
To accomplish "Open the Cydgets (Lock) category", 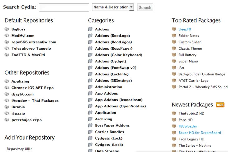I will click(109, 138).
